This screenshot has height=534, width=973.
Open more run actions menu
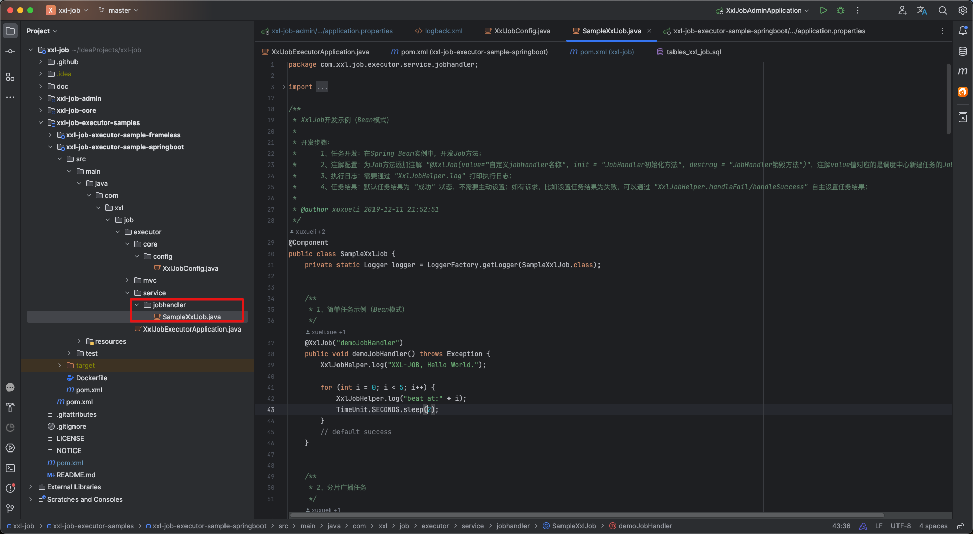(858, 10)
